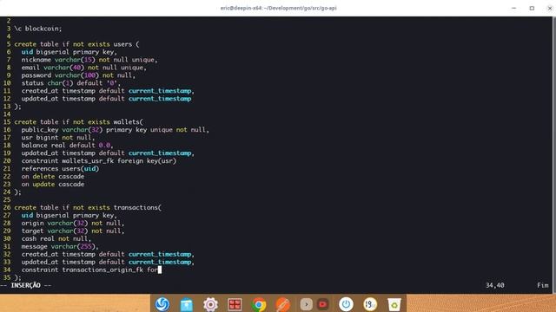Close the terminal window
This screenshot has height=312, width=556.
550,8
